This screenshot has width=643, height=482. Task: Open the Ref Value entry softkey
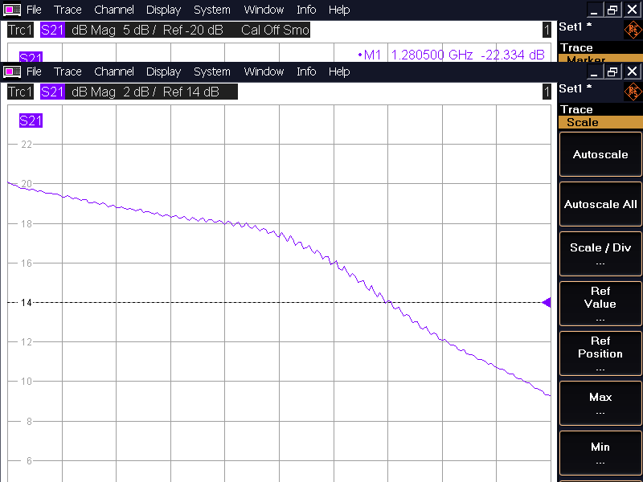point(600,304)
